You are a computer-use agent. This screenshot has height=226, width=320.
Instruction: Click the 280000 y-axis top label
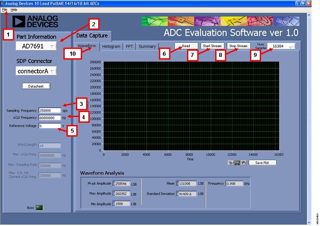point(96,62)
